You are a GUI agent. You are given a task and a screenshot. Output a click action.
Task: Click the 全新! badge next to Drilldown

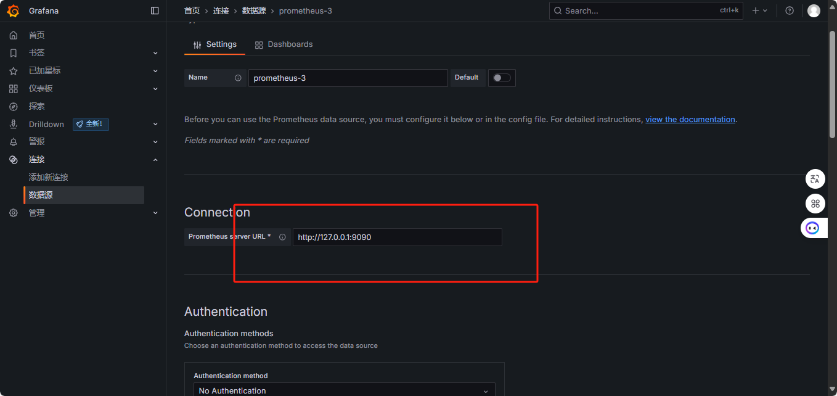(x=91, y=124)
